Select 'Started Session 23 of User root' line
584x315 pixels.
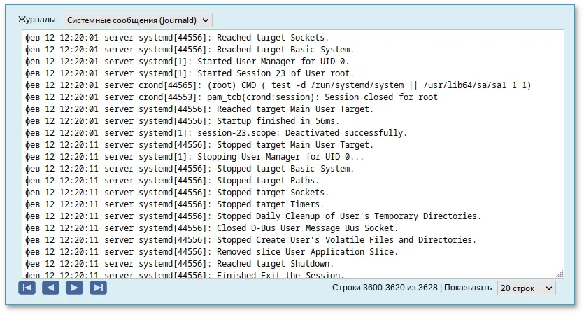coord(190,73)
